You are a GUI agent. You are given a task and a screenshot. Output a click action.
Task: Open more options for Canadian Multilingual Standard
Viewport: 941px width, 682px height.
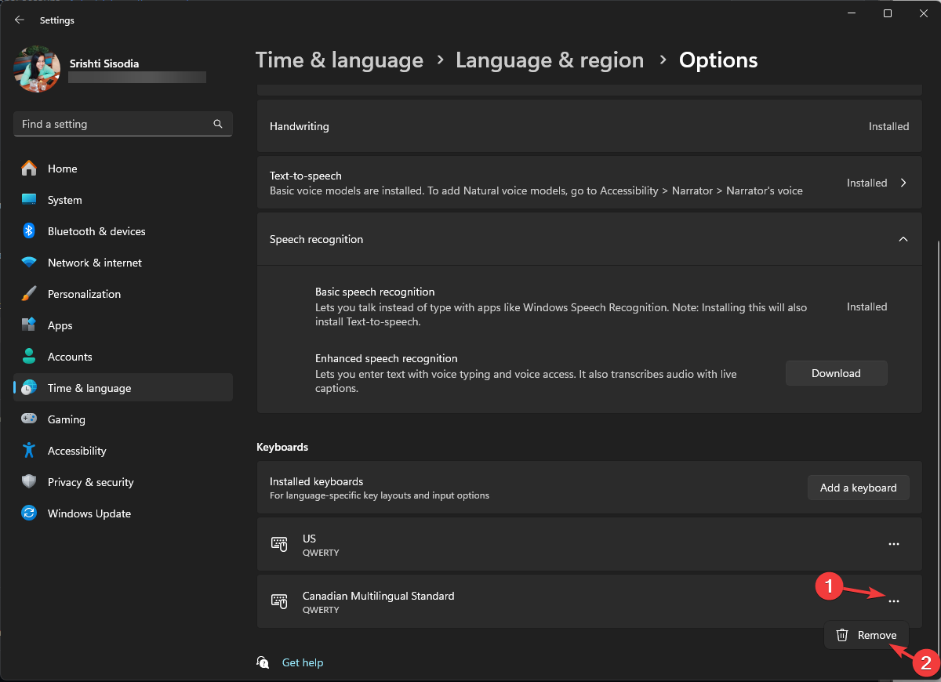(893, 601)
